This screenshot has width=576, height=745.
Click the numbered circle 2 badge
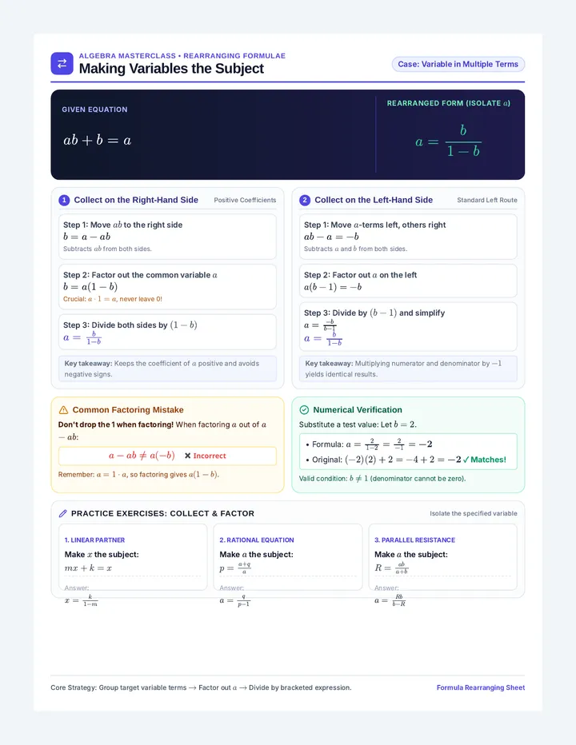pos(305,200)
